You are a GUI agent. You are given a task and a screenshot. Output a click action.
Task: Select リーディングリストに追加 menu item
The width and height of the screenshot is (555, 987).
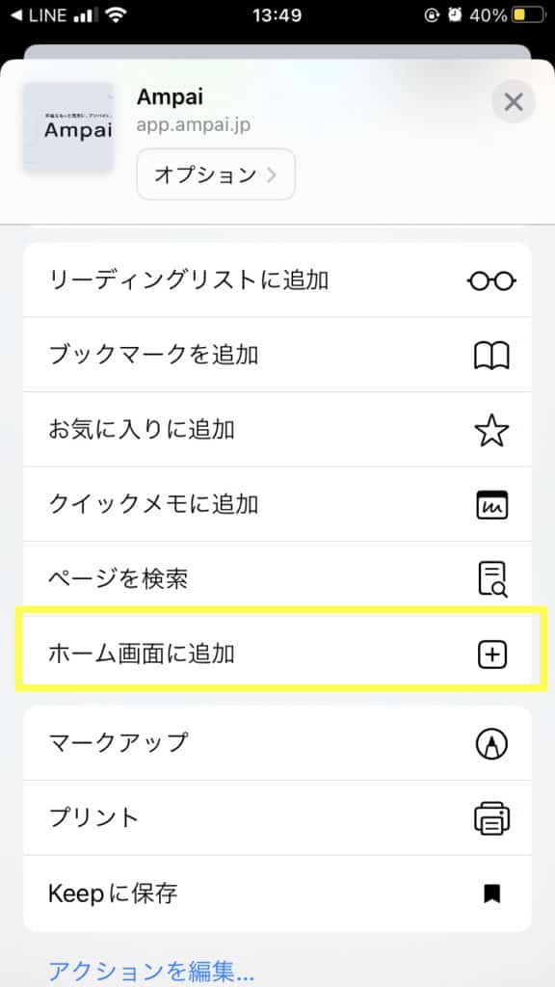(x=277, y=280)
